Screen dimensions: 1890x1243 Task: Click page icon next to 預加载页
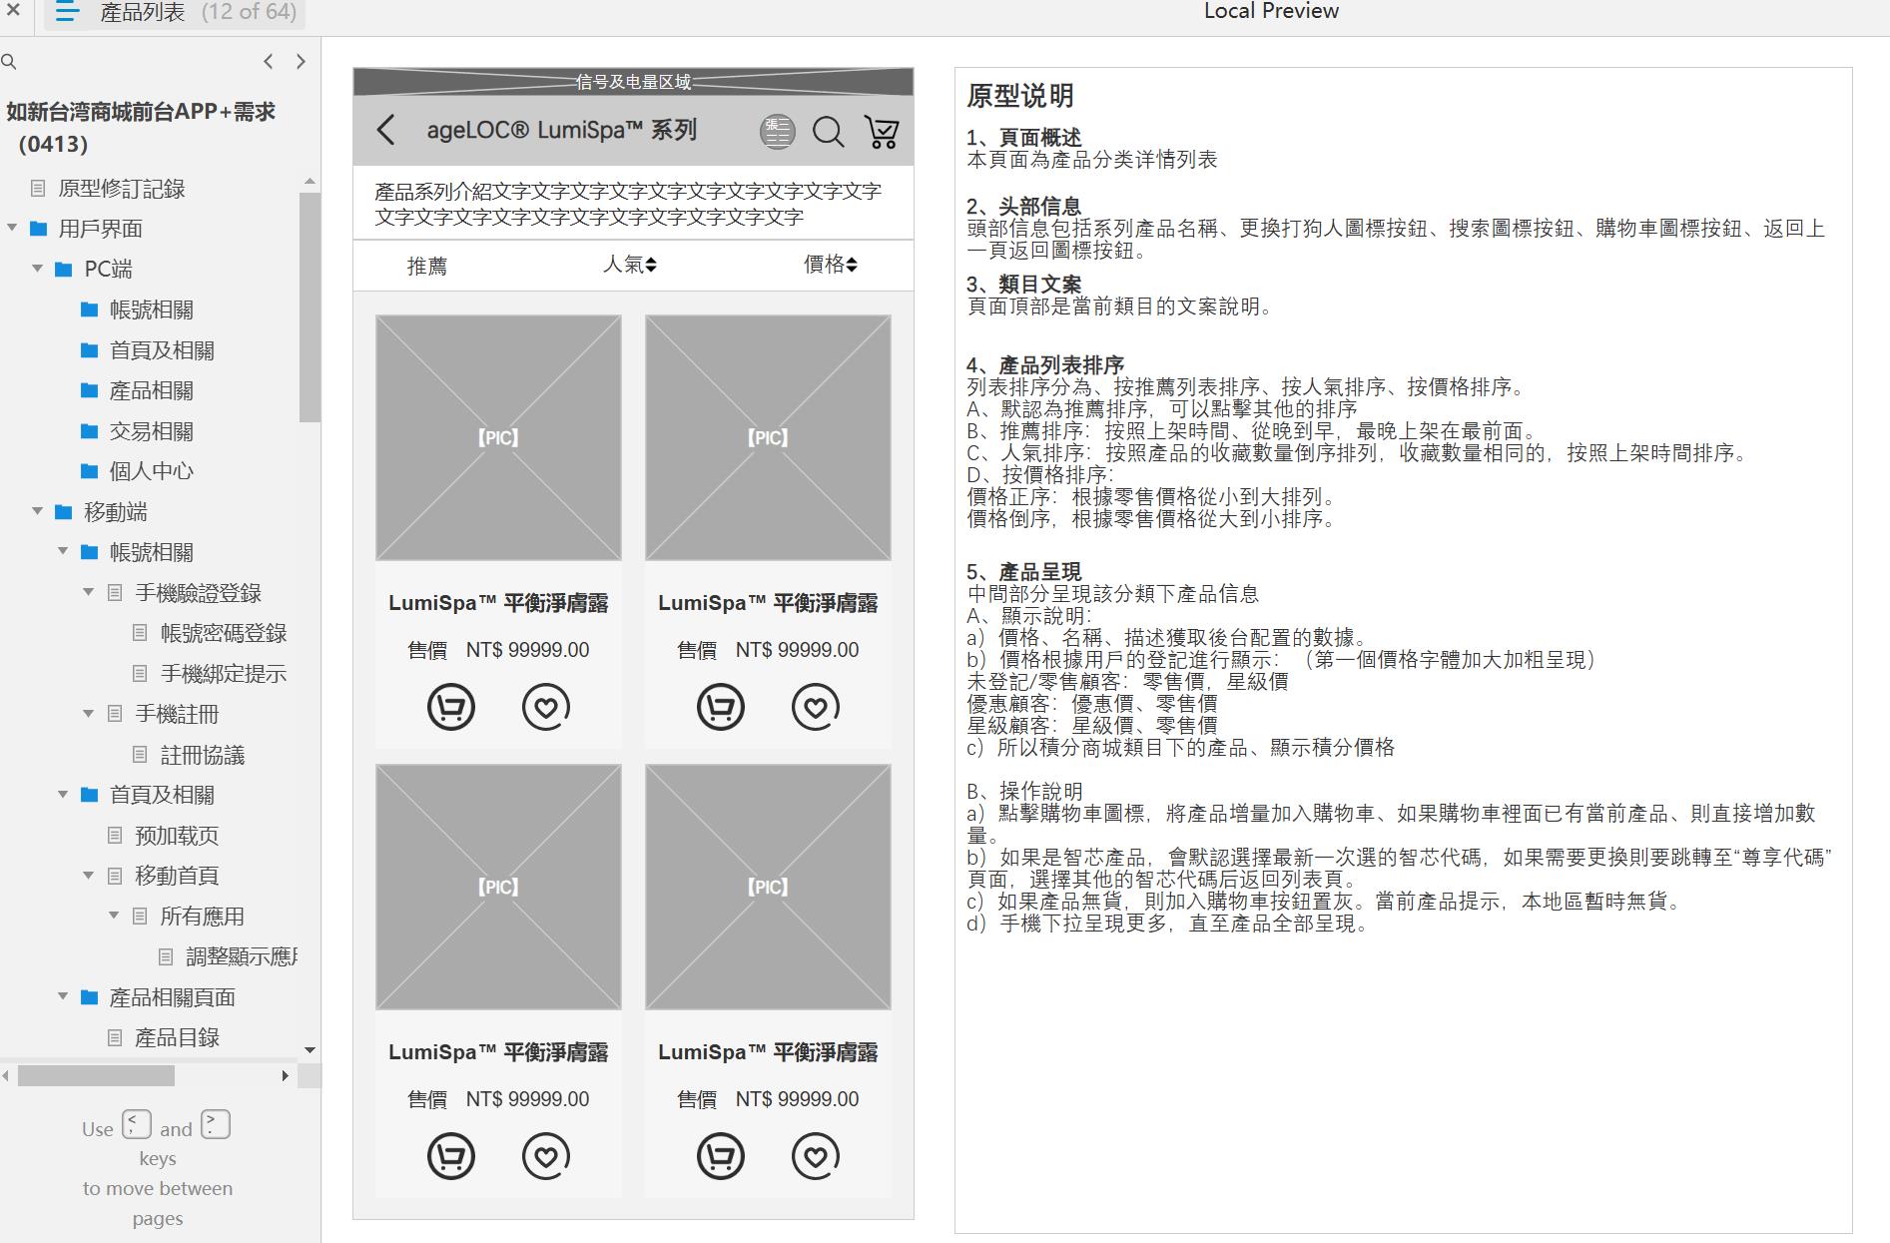coord(115,836)
